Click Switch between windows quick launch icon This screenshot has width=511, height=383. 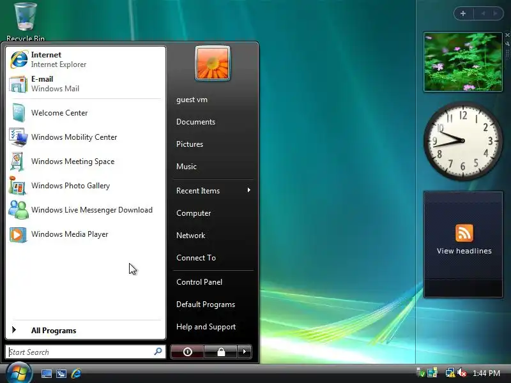[61, 373]
